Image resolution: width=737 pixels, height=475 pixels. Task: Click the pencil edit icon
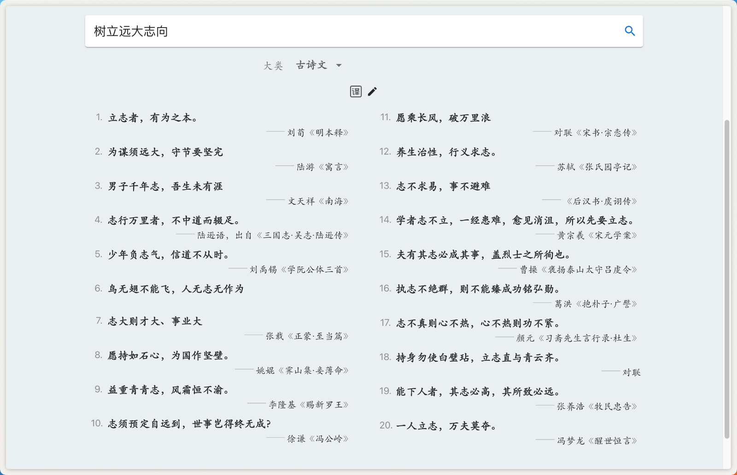[372, 92]
